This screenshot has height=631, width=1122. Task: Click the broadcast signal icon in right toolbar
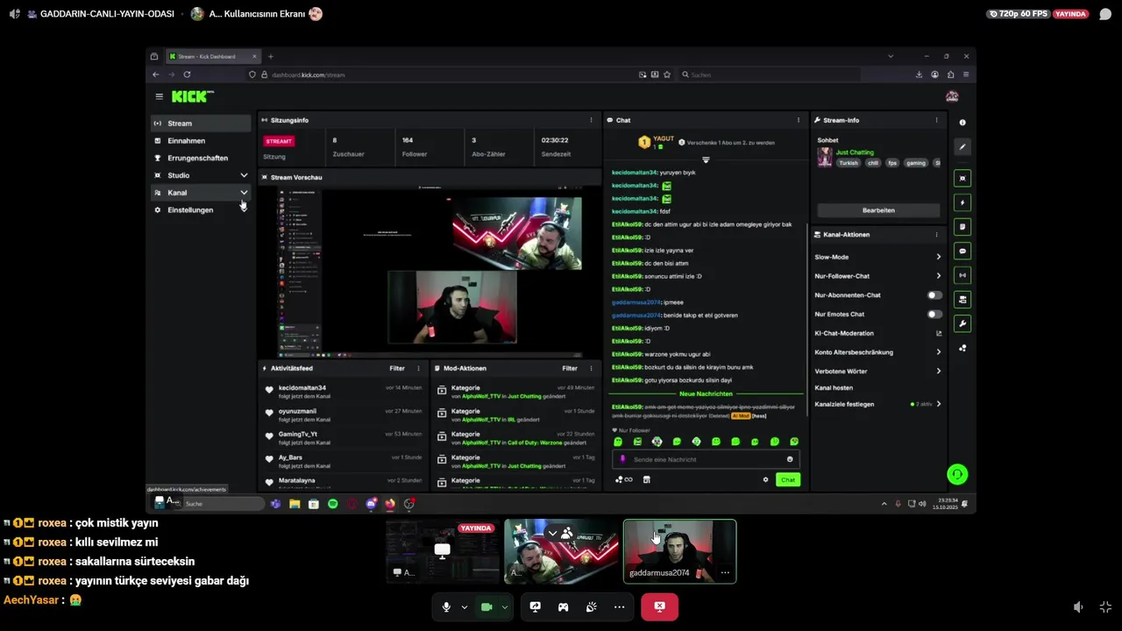point(962,275)
